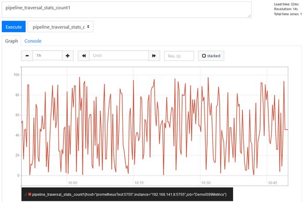The width and height of the screenshot is (304, 202).
Task: Run the query with Execute
Action: [13, 27]
